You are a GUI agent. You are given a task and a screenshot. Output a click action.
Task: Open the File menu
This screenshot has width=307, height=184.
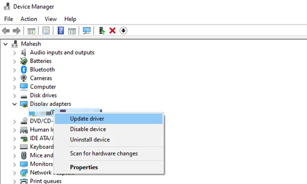click(9, 19)
